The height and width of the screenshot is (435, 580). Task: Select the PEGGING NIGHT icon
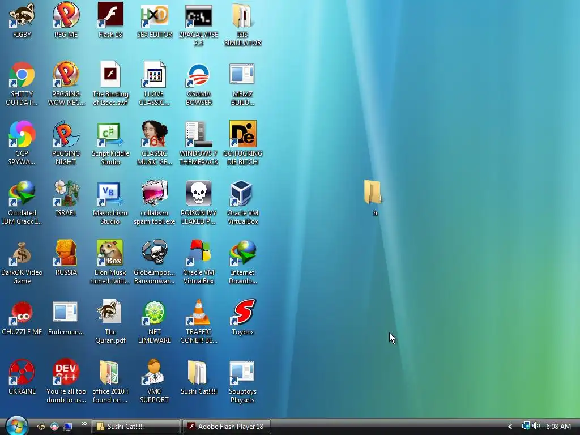coord(66,134)
